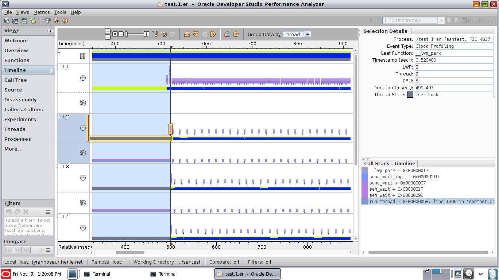Click the funnel filter icon in main toolbar
Screen dimensions: 499x280
tap(47, 21)
